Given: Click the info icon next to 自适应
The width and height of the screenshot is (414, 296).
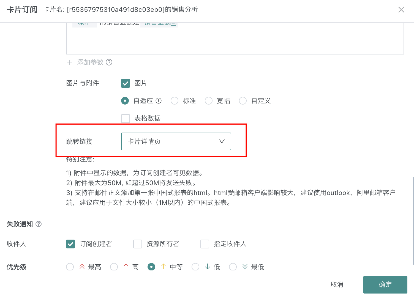Looking at the screenshot, I should click(159, 101).
